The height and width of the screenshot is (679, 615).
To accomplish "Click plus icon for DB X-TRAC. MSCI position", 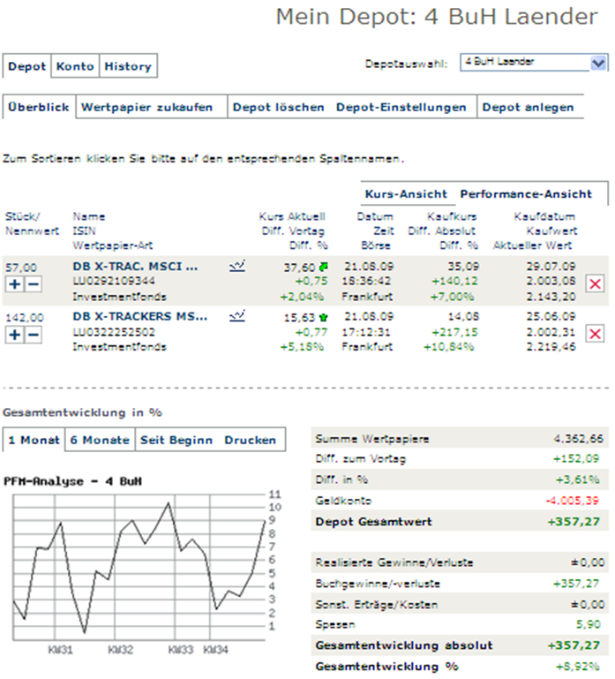I will point(15,283).
